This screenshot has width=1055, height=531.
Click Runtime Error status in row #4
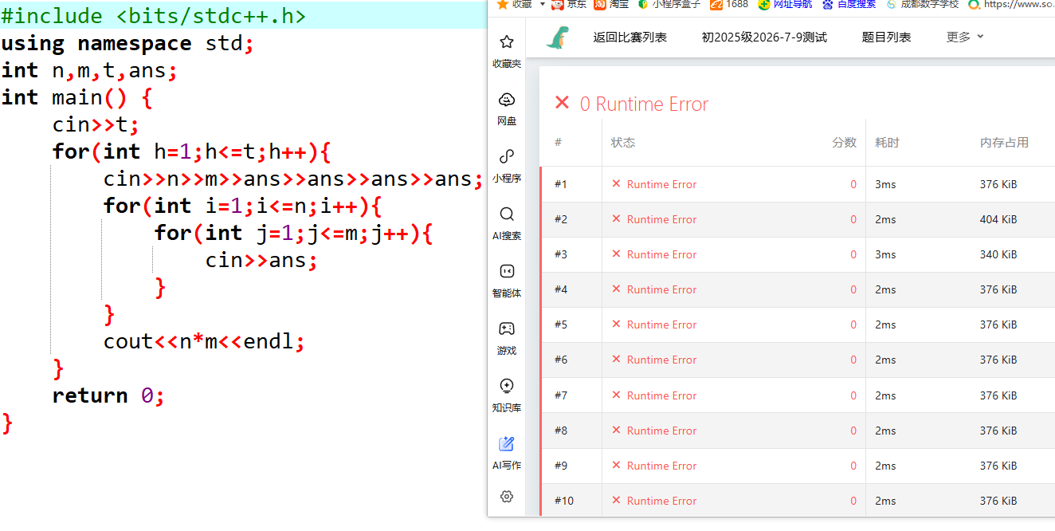[661, 289]
